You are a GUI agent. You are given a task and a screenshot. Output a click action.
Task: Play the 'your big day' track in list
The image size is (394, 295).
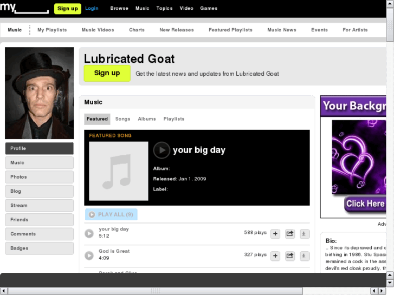tap(89, 233)
